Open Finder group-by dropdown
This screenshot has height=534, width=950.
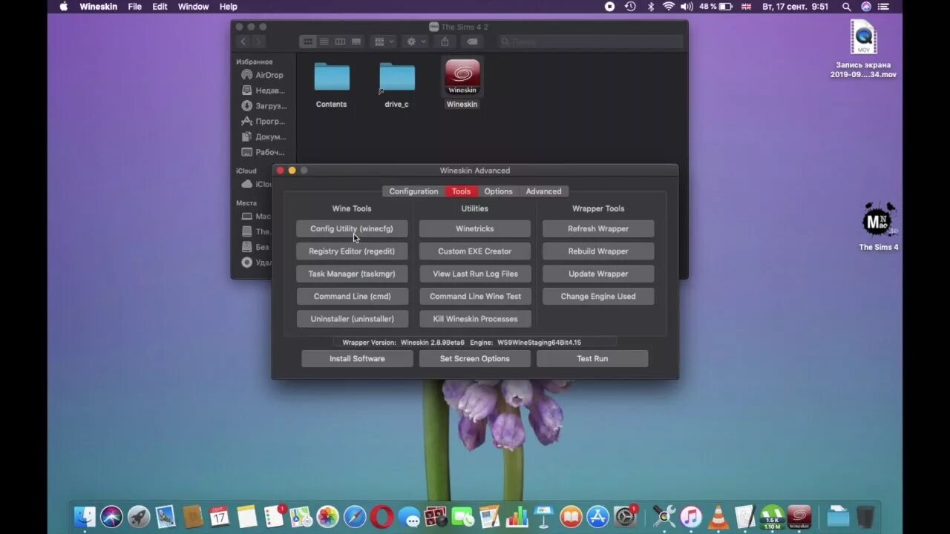pyautogui.click(x=384, y=42)
